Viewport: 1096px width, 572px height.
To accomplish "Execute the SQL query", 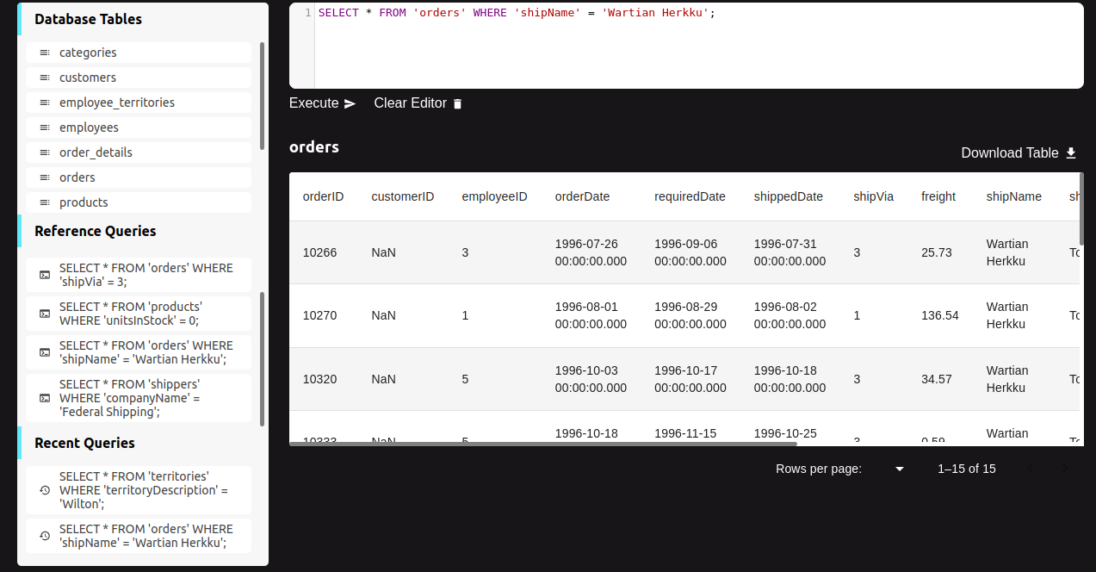I will (323, 103).
